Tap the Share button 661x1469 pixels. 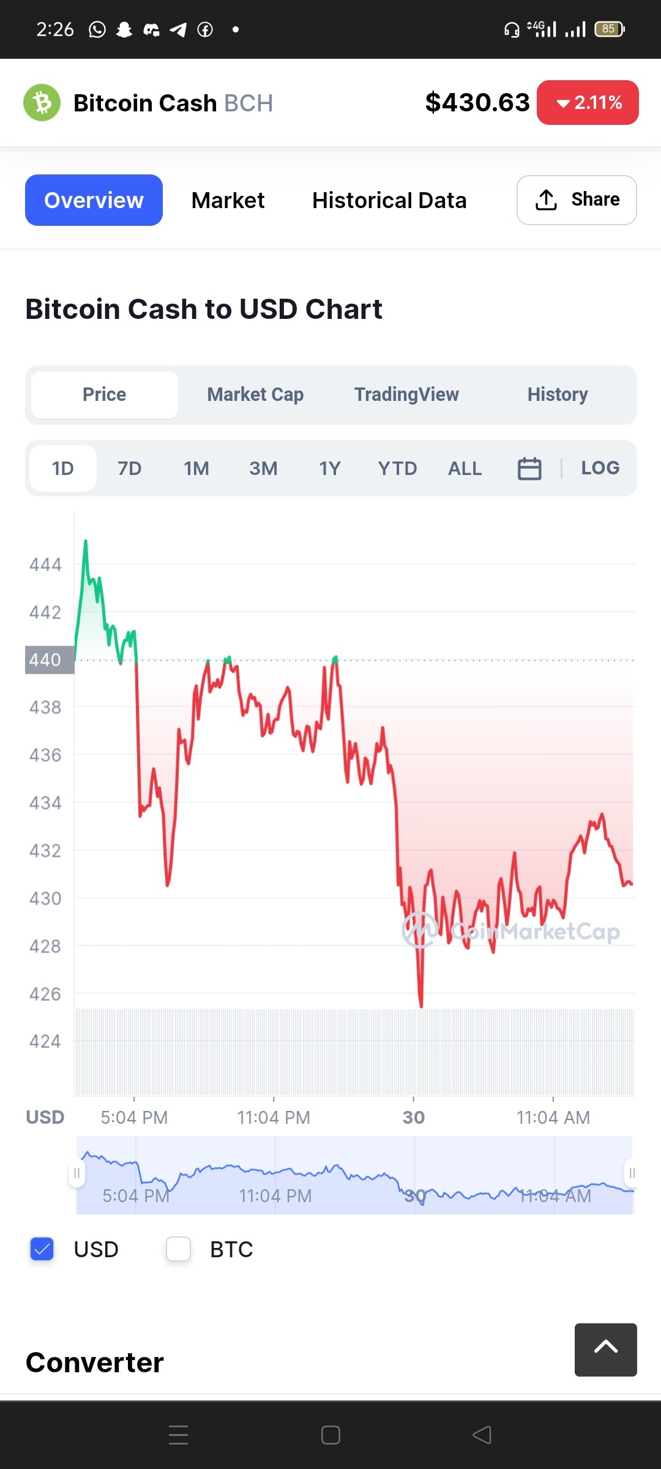[x=577, y=200]
